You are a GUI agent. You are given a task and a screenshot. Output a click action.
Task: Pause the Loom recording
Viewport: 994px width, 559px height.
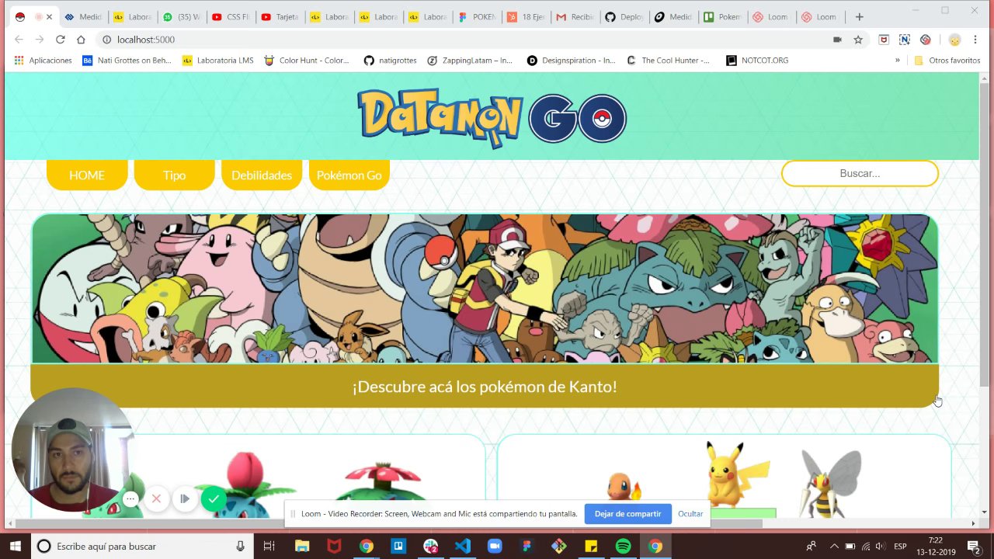pos(185,498)
